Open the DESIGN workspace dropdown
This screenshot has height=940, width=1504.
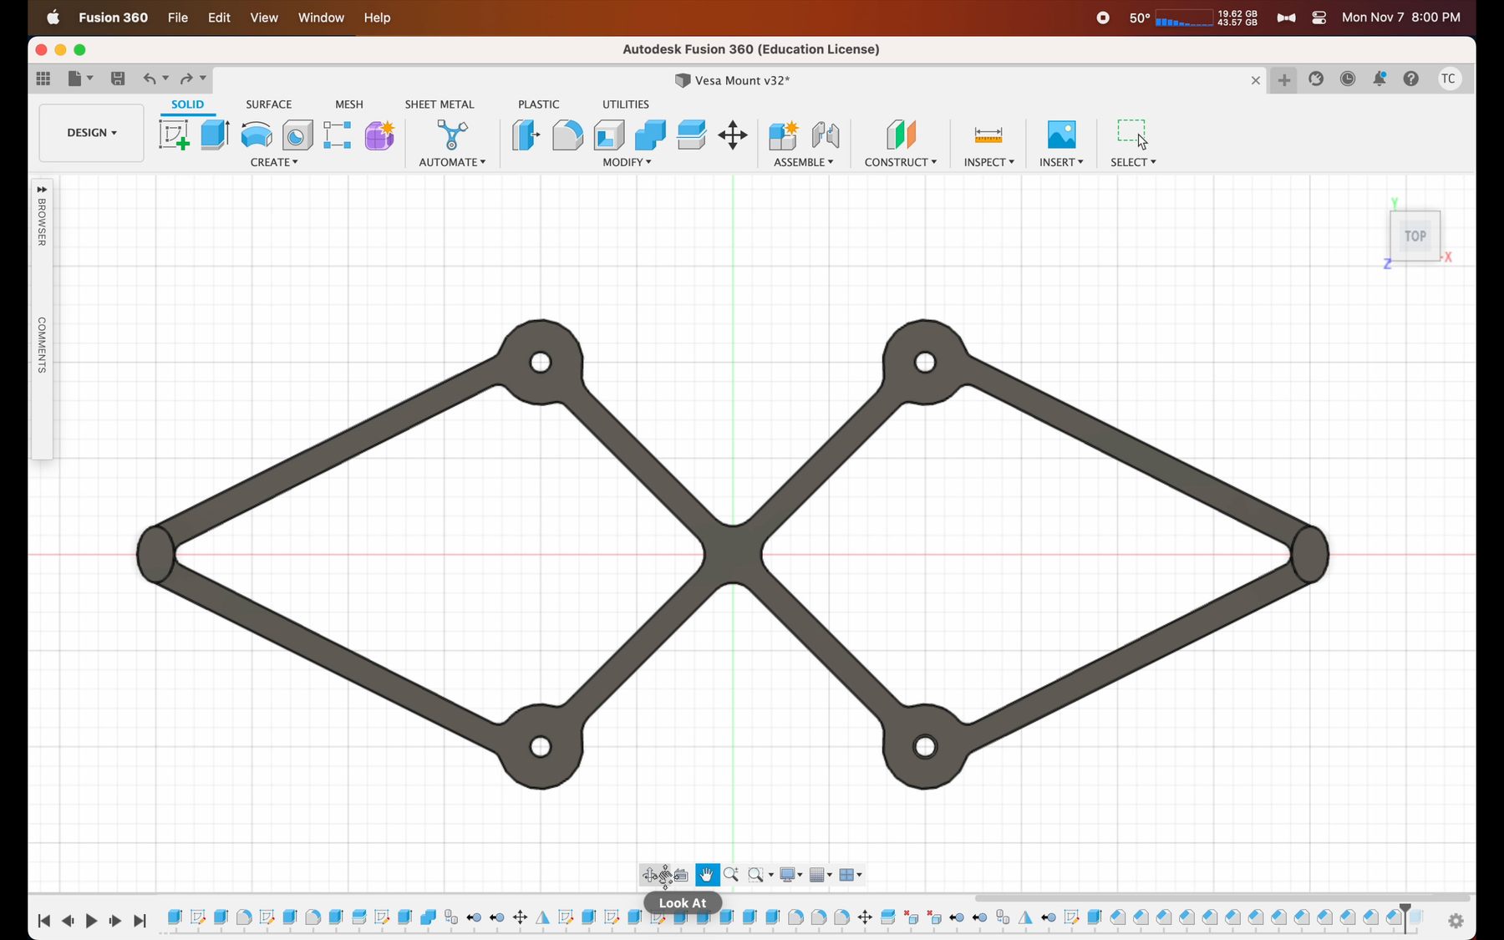tap(91, 133)
